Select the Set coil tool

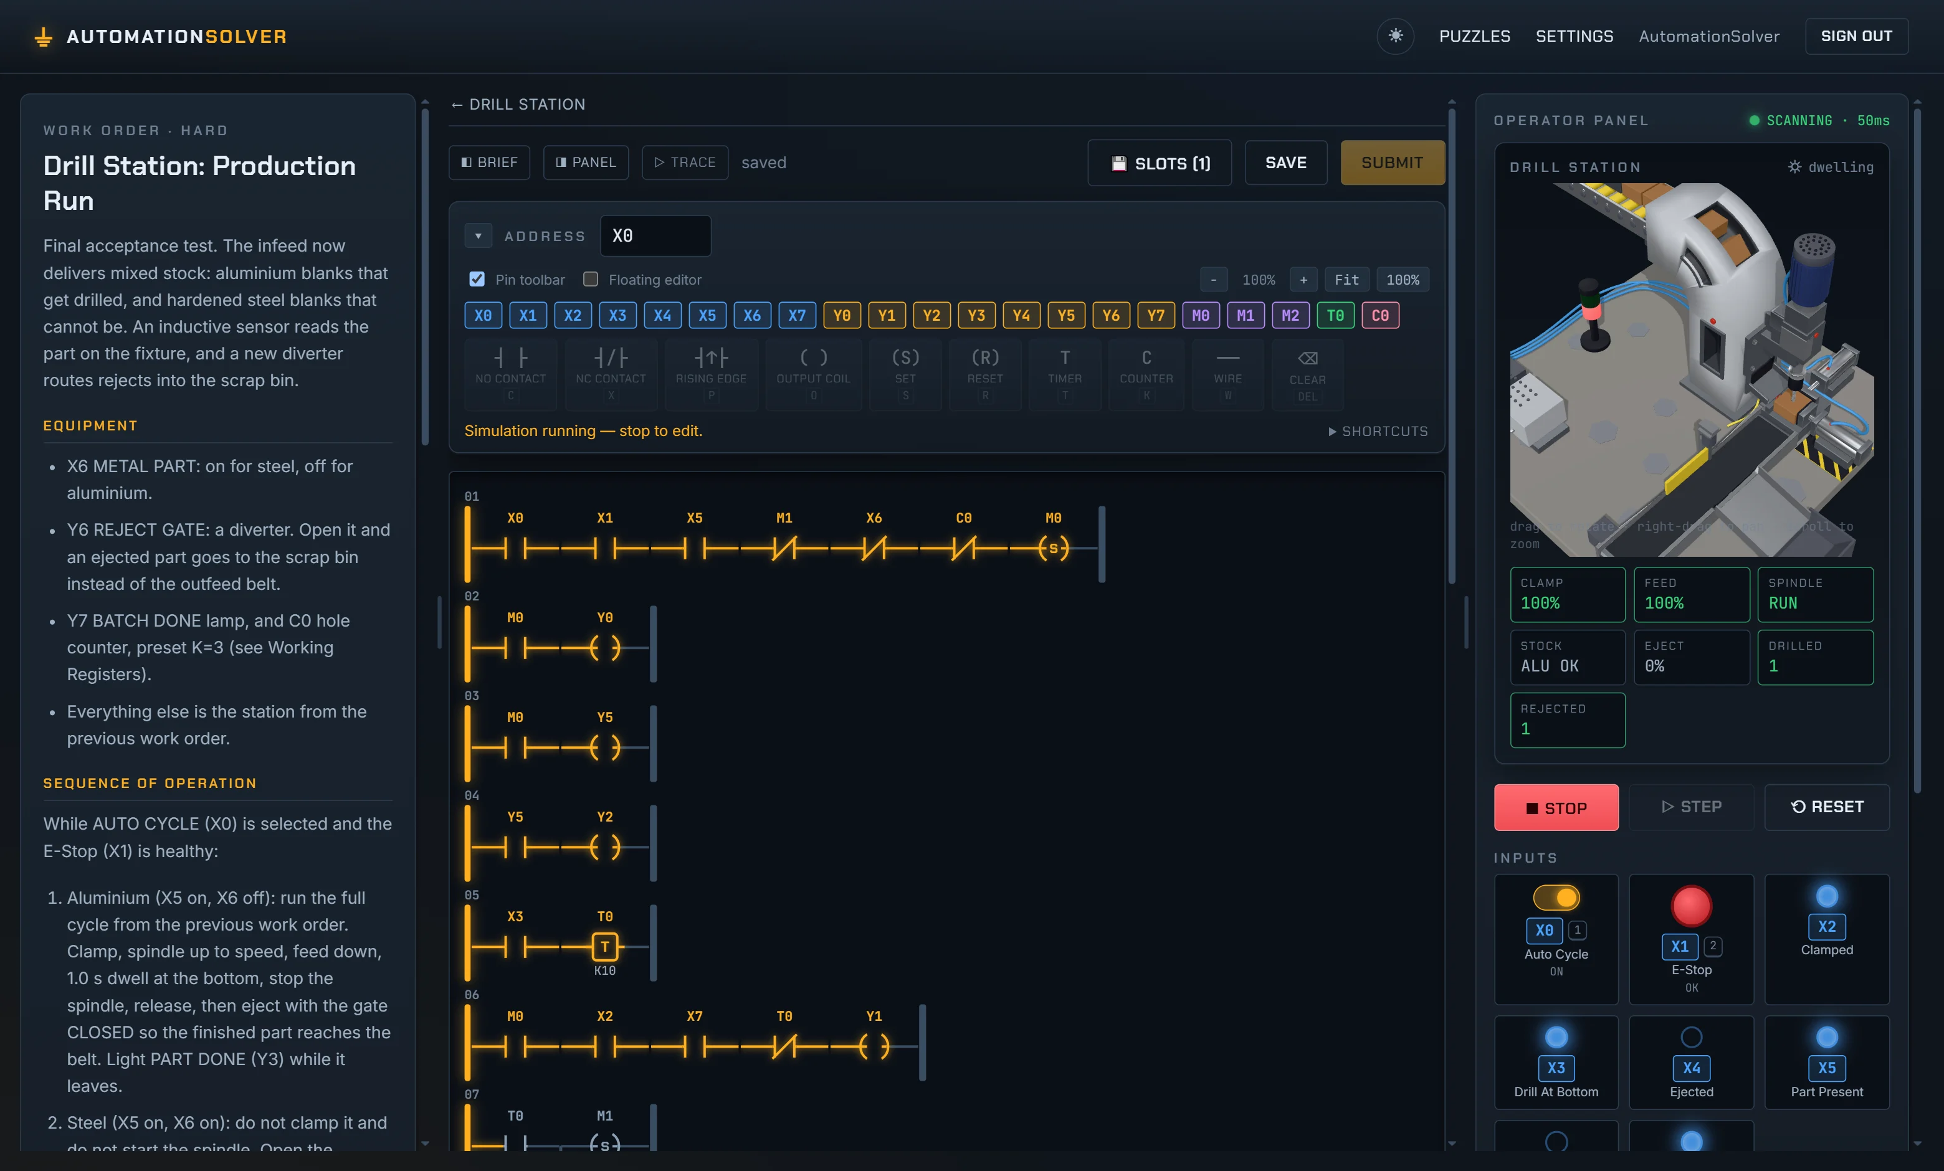pos(906,374)
